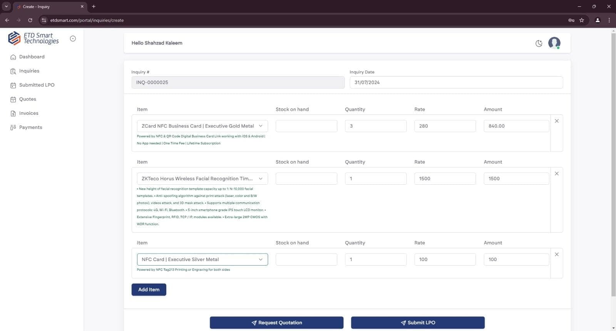Screen dimensions: 616x331
Task: Click the Inquiries search-document icon
Action: 13,71
